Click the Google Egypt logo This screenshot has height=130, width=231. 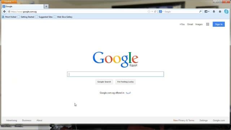(x=115, y=59)
